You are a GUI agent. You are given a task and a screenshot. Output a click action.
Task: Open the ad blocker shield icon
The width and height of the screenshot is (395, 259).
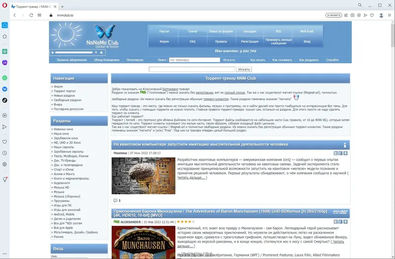(359, 15)
